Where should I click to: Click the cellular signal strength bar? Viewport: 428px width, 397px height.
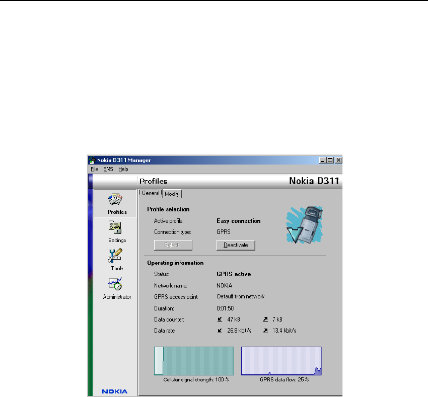[x=194, y=361]
